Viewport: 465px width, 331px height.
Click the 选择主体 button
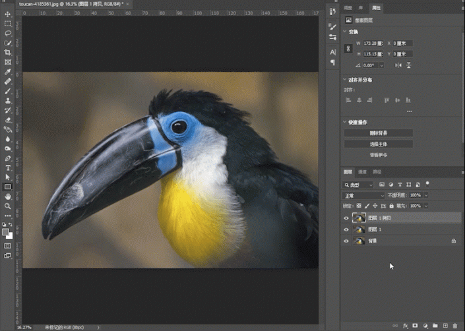[378, 144]
